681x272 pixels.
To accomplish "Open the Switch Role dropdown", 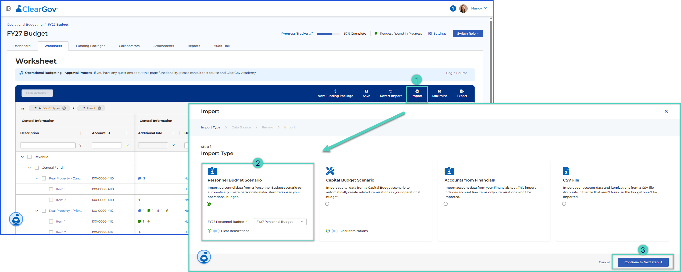I will 468,34.
